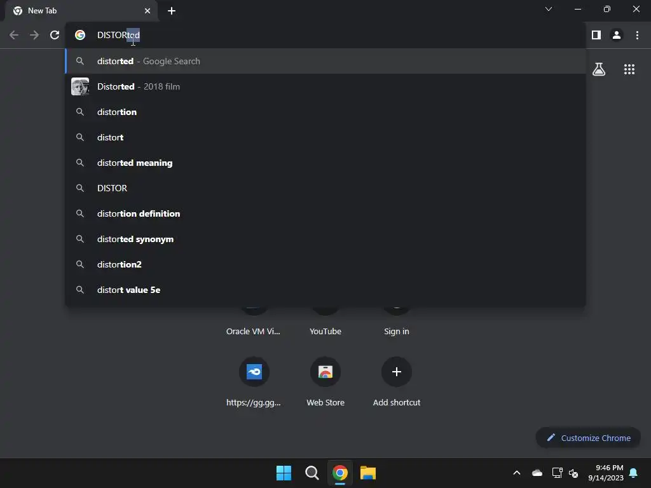Open the Sign in shortcut
The height and width of the screenshot is (488, 651).
(397, 331)
